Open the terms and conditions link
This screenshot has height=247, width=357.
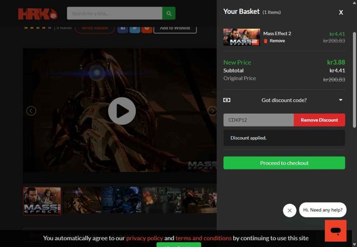pyautogui.click(x=204, y=238)
